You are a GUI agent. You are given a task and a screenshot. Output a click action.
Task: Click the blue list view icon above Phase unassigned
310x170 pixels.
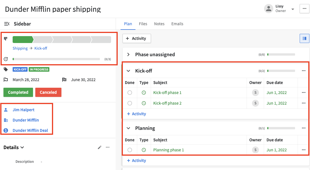click(304, 38)
